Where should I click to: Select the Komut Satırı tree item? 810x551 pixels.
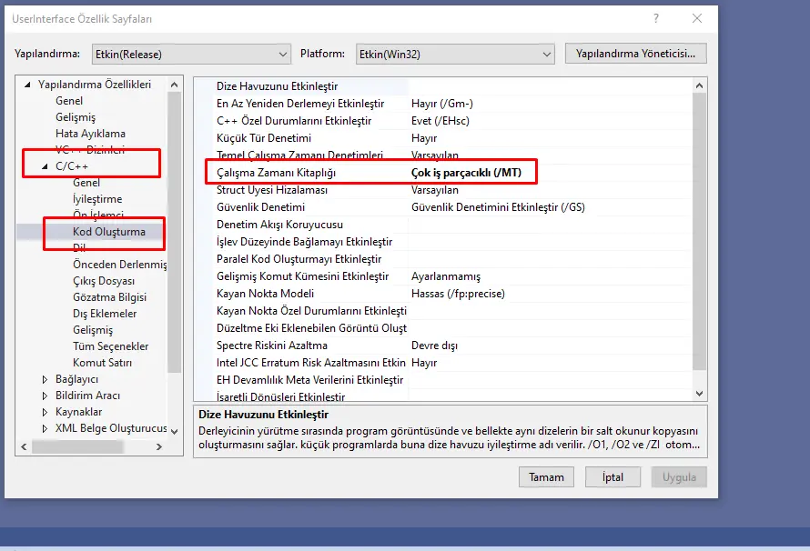[x=102, y=363]
